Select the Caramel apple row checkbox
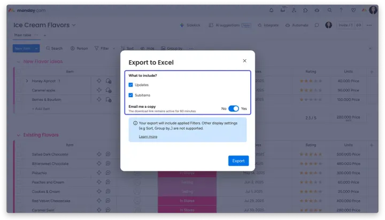The height and width of the screenshot is (220, 385). (x=19, y=90)
